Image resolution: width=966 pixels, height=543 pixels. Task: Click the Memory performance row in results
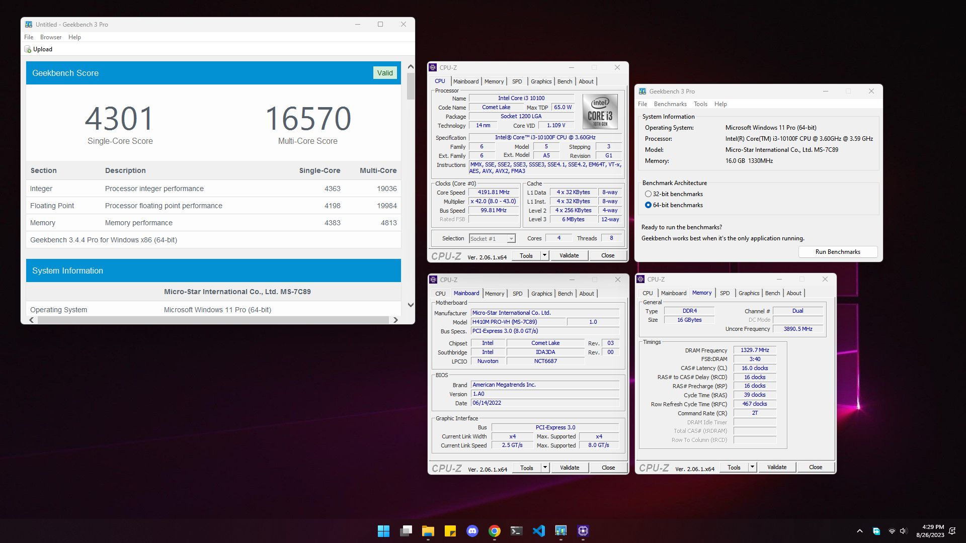tap(213, 223)
